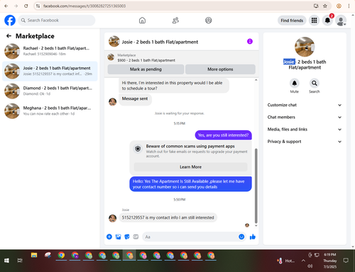Attach a photo file to the message

[x=118, y=237]
